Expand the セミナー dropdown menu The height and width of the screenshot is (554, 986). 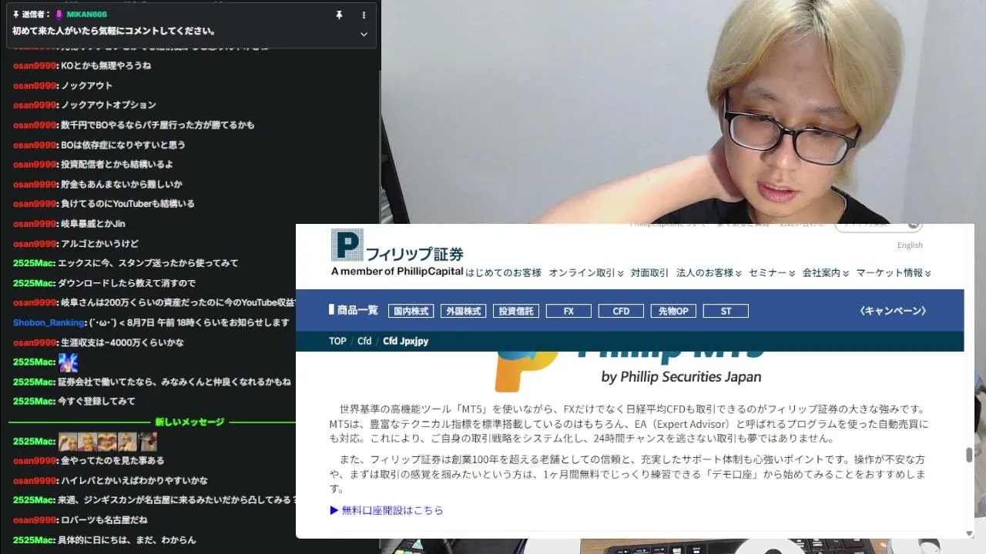coord(772,272)
